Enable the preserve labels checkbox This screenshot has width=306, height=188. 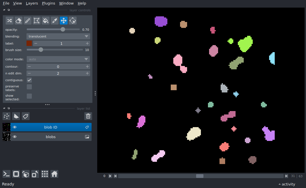click(29, 87)
